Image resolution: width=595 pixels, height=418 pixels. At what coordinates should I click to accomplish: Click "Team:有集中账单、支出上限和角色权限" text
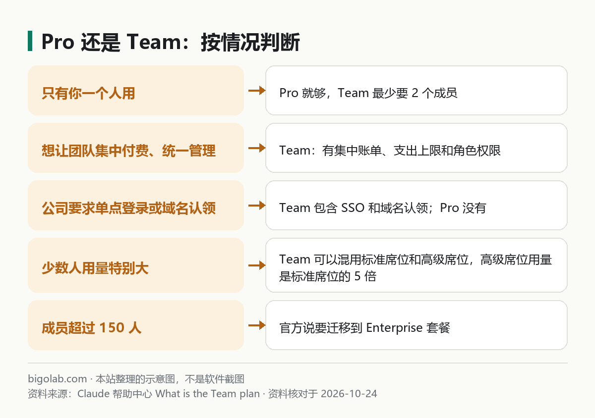coord(390,151)
